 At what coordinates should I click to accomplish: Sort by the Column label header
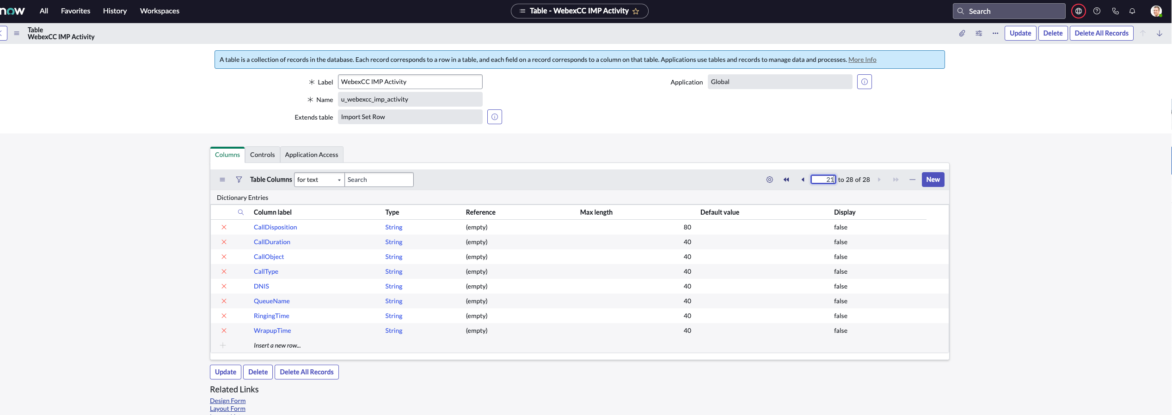click(x=273, y=212)
